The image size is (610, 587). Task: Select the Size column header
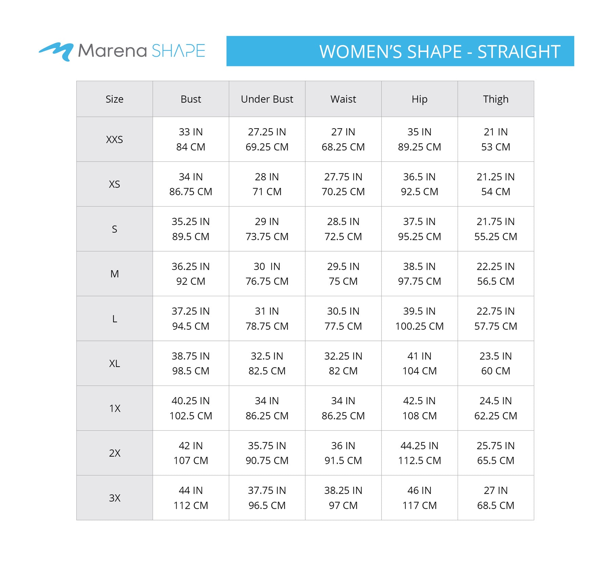pos(115,99)
